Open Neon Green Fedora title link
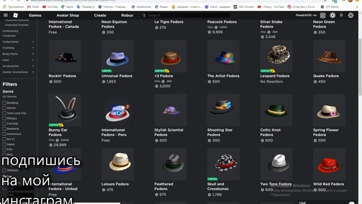This screenshot has width=362, height=204. (x=324, y=24)
